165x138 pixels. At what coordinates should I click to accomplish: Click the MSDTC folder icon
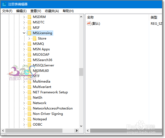tap(29, 22)
